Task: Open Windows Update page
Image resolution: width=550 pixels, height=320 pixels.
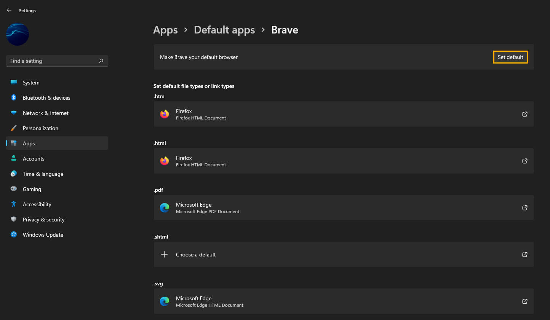Action: pyautogui.click(x=57, y=235)
